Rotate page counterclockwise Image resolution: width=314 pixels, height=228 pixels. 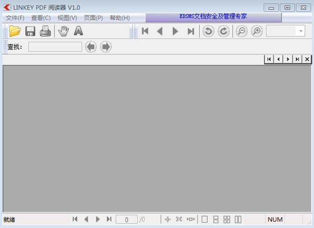[x=208, y=31]
